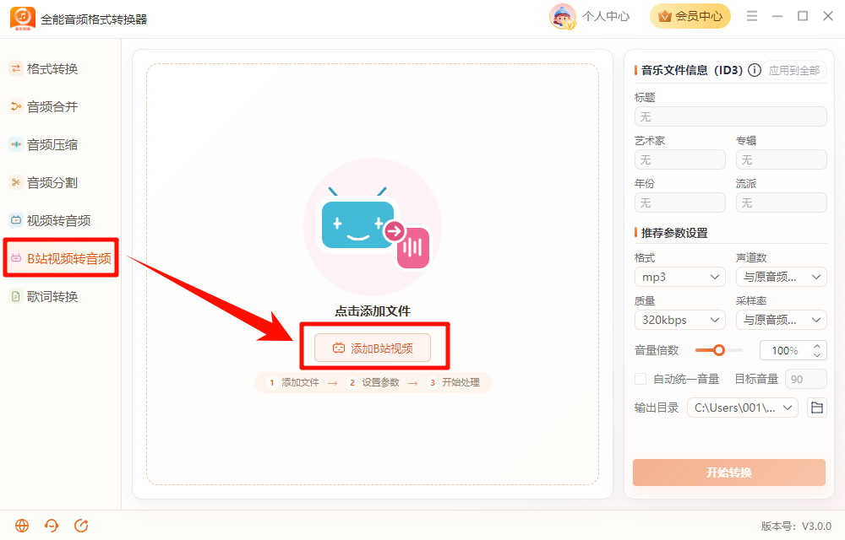The image size is (845, 540).
Task: Click the arrow badge between TV and waveform
Action: pos(394,231)
